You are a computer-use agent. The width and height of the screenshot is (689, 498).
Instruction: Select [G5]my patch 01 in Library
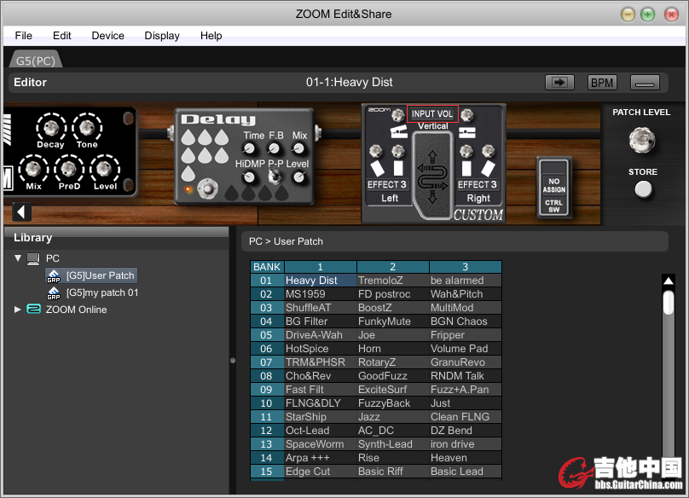(102, 292)
